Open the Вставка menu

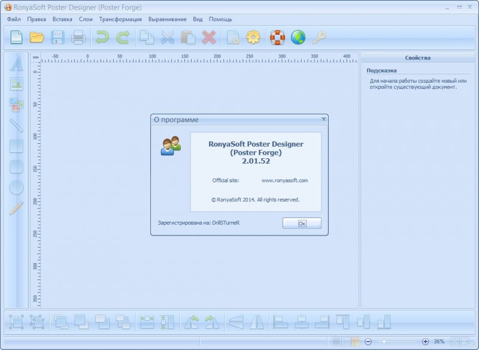coord(62,19)
